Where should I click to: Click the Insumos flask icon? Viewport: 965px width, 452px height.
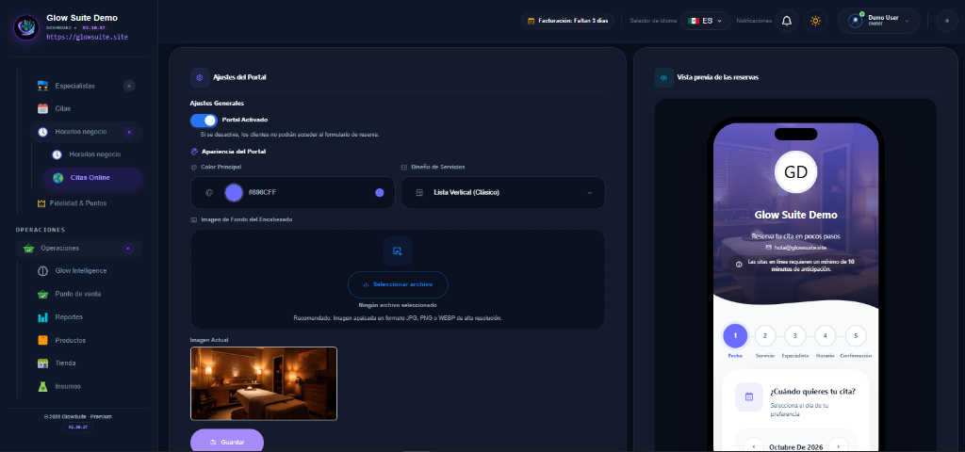click(42, 386)
